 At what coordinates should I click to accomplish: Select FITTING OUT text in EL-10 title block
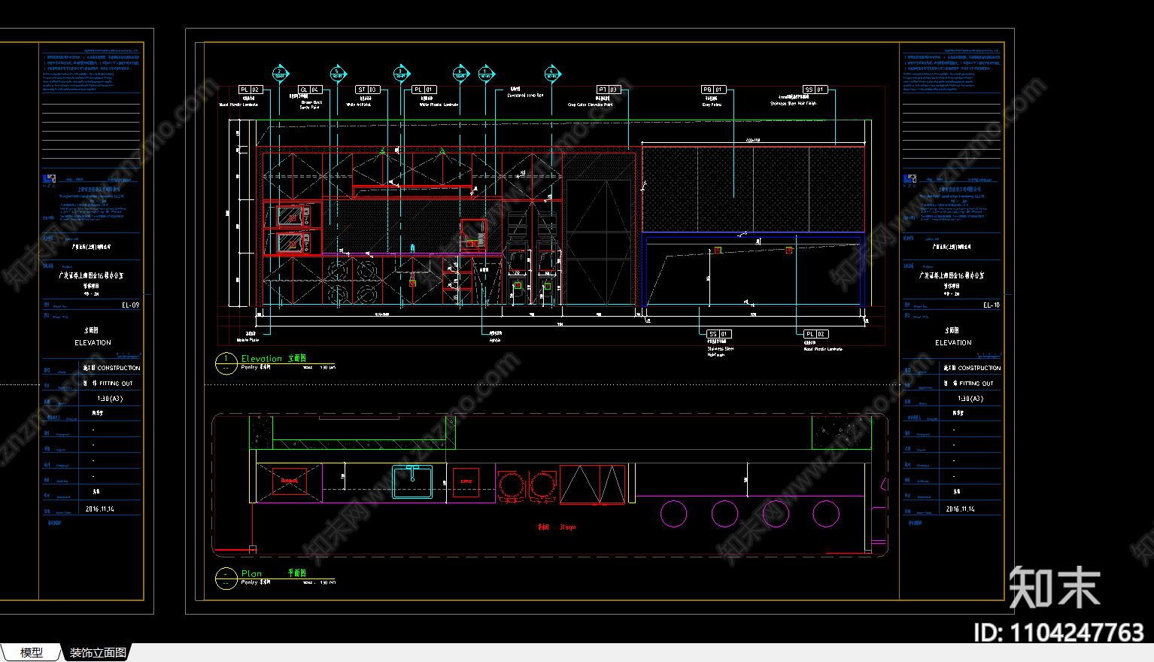click(976, 384)
